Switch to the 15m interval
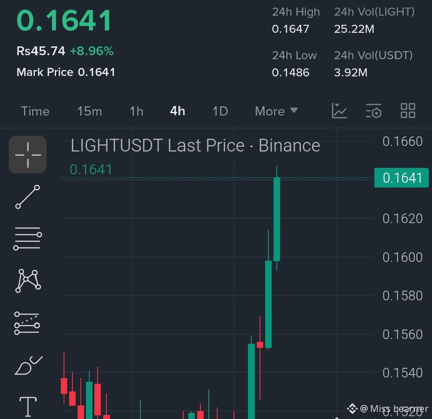The height and width of the screenshot is (419, 432). tap(90, 111)
